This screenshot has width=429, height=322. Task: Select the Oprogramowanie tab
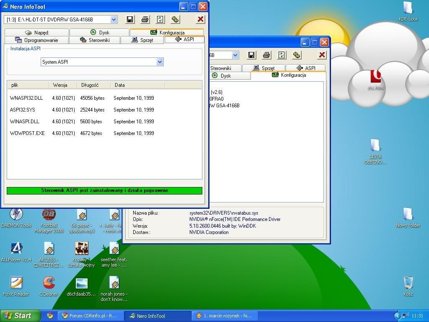pyautogui.click(x=36, y=40)
